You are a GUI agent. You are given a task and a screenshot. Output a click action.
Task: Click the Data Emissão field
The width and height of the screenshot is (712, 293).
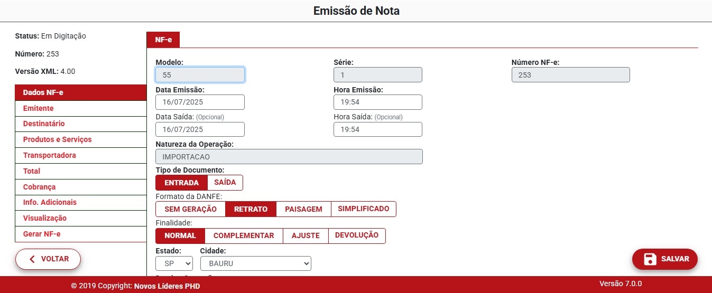(200, 102)
